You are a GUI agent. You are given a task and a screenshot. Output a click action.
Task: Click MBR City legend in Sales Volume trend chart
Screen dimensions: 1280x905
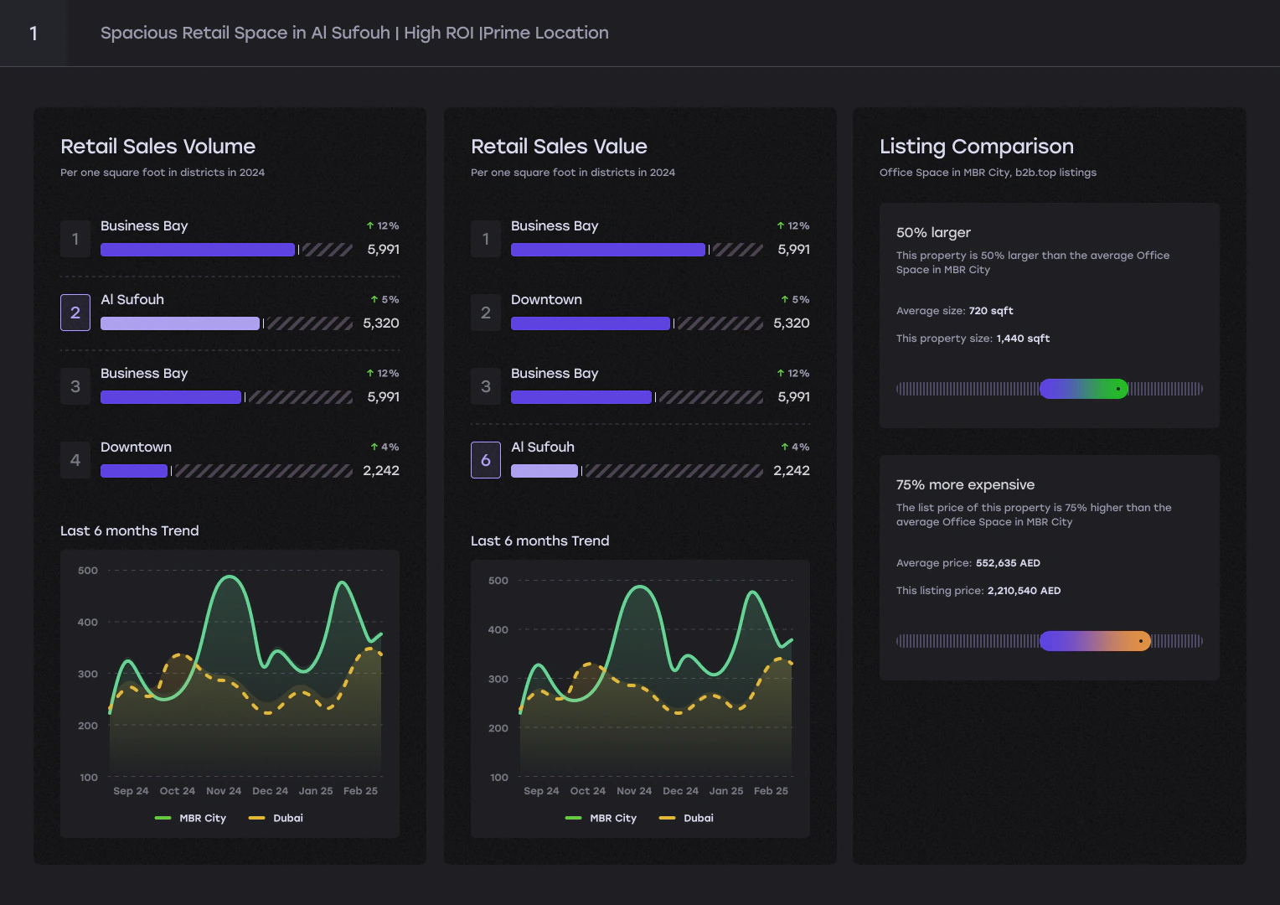pyautogui.click(x=191, y=818)
